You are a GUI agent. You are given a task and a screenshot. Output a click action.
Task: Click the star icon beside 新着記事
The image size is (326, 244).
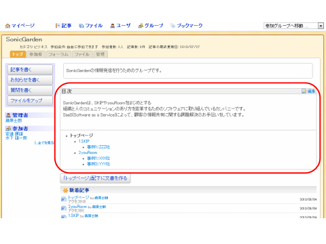[x=65, y=190]
